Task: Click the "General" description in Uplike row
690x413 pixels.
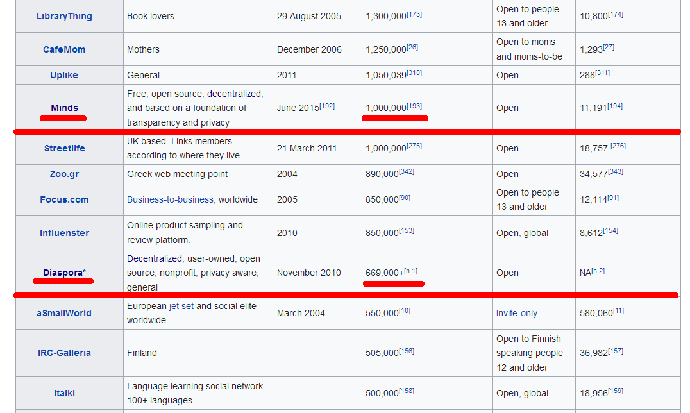Action: [144, 75]
